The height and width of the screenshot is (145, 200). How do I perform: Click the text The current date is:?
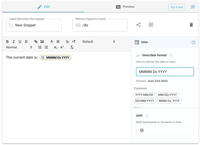(x=22, y=57)
